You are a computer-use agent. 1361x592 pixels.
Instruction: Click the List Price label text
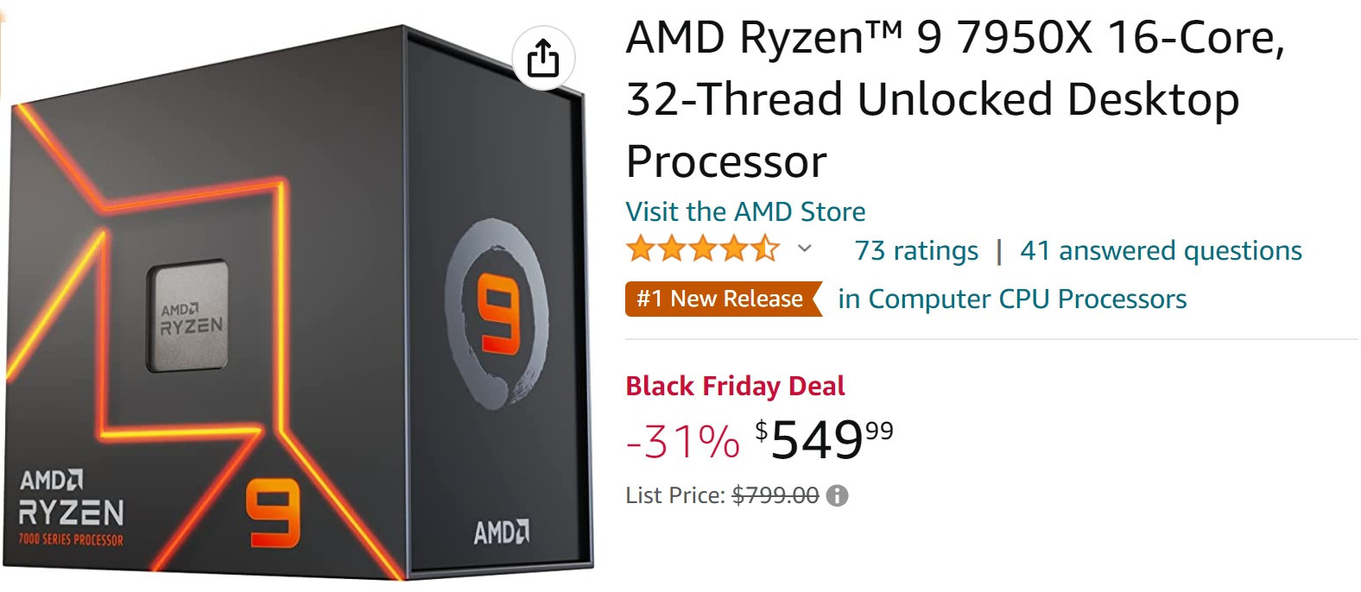pos(675,495)
